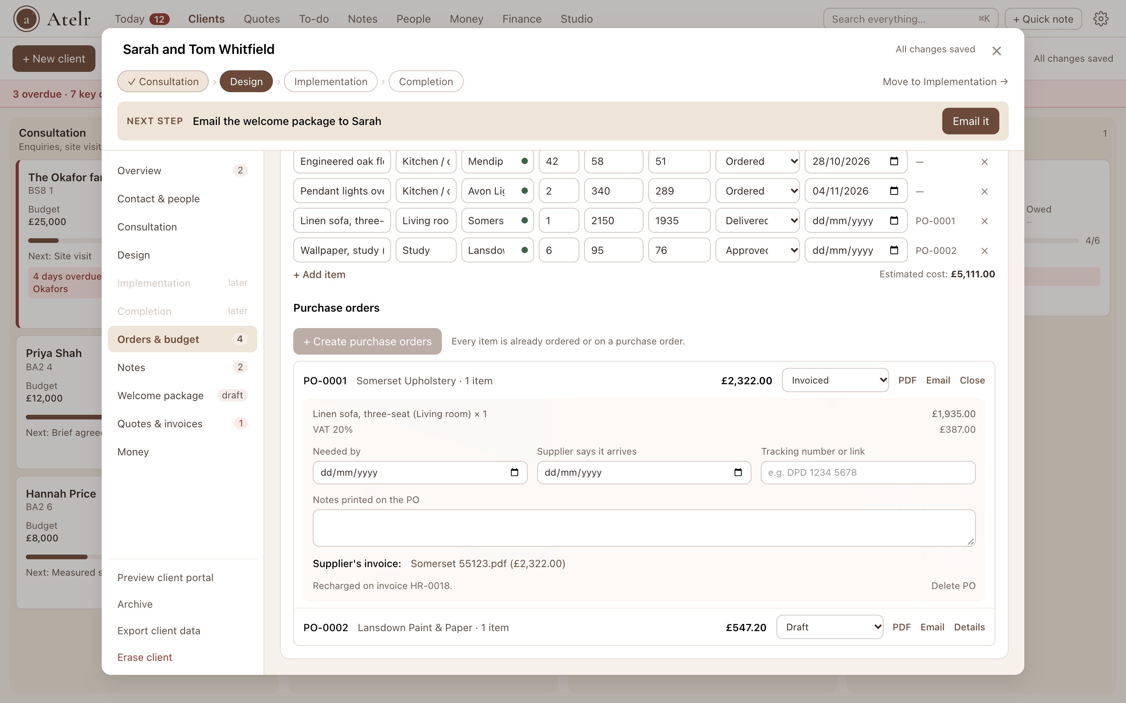Image resolution: width=1126 pixels, height=703 pixels.
Task: Open Quotes & invoices section
Action: click(183, 424)
